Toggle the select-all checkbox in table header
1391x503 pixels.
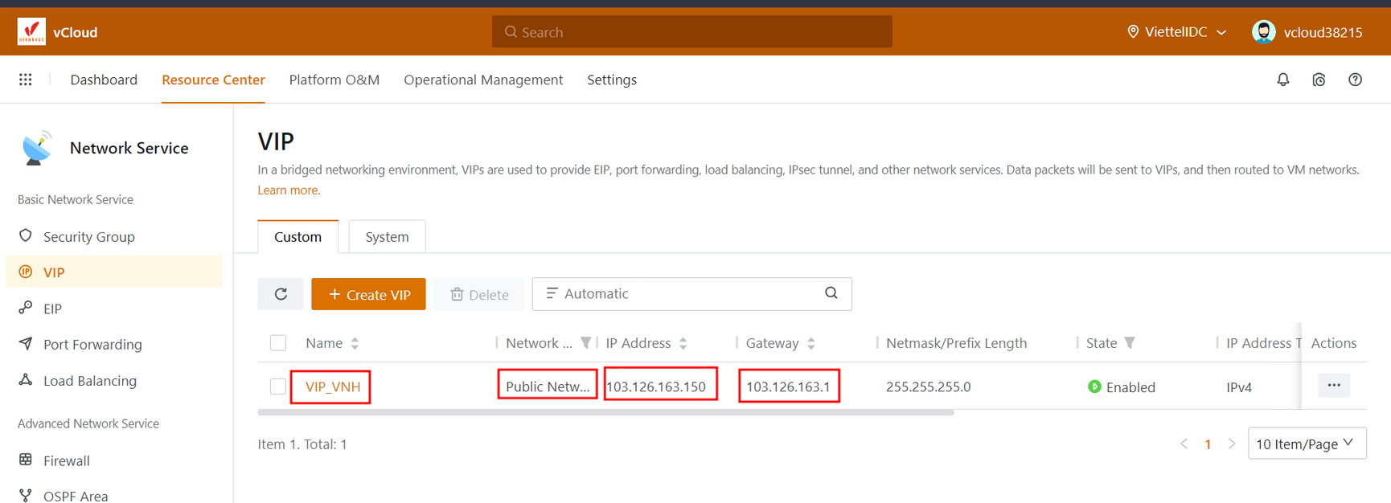[278, 343]
